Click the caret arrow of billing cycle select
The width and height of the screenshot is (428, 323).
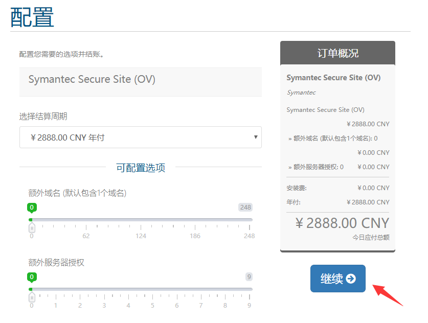pos(256,137)
